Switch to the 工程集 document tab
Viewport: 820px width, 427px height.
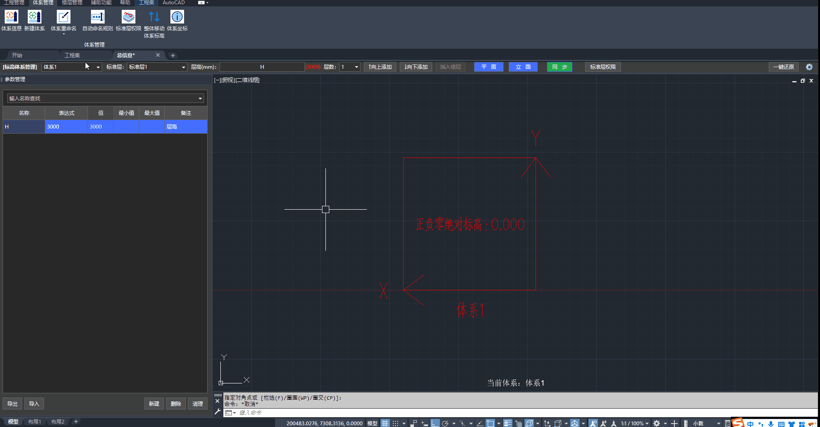[x=72, y=55]
